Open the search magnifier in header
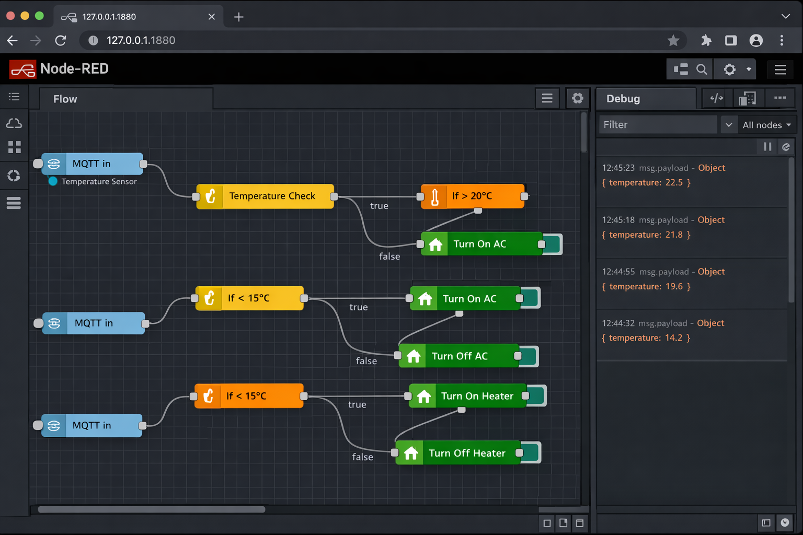Viewport: 803px width, 535px height. [x=702, y=69]
